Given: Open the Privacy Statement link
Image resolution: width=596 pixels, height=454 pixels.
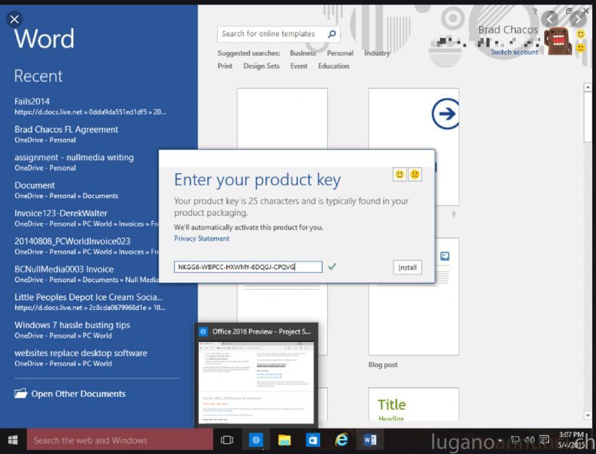Looking at the screenshot, I should pyautogui.click(x=201, y=238).
